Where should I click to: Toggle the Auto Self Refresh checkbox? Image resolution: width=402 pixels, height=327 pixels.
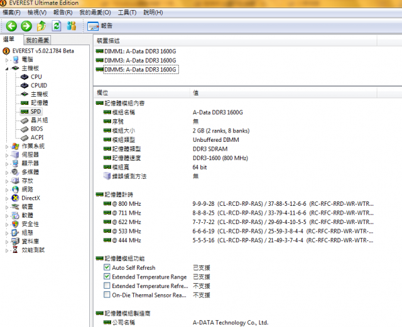click(107, 267)
